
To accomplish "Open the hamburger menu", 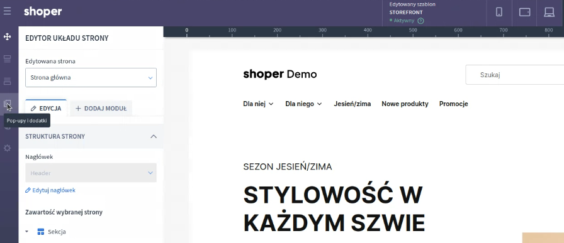I will tap(7, 11).
